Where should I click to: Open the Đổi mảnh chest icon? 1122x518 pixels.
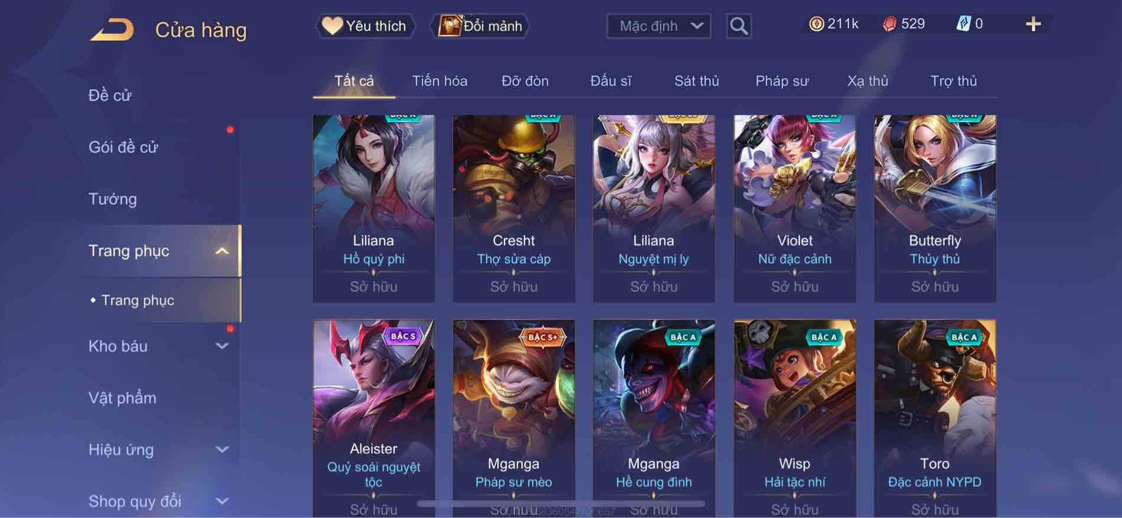pyautogui.click(x=449, y=26)
